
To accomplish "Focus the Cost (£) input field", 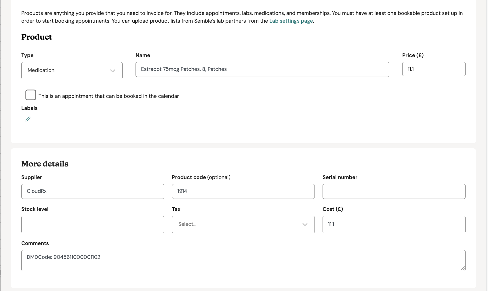I will (394, 224).
